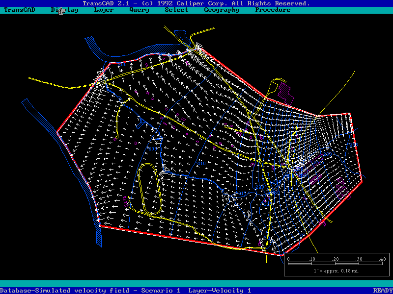Open the Display menu
This screenshot has width=393, height=294.
pos(65,10)
